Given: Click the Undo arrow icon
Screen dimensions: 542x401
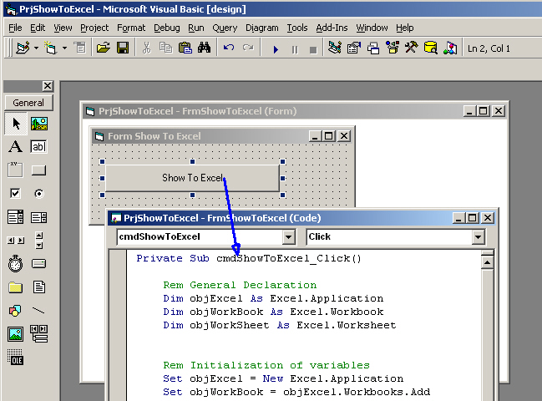Looking at the screenshot, I should click(229, 48).
